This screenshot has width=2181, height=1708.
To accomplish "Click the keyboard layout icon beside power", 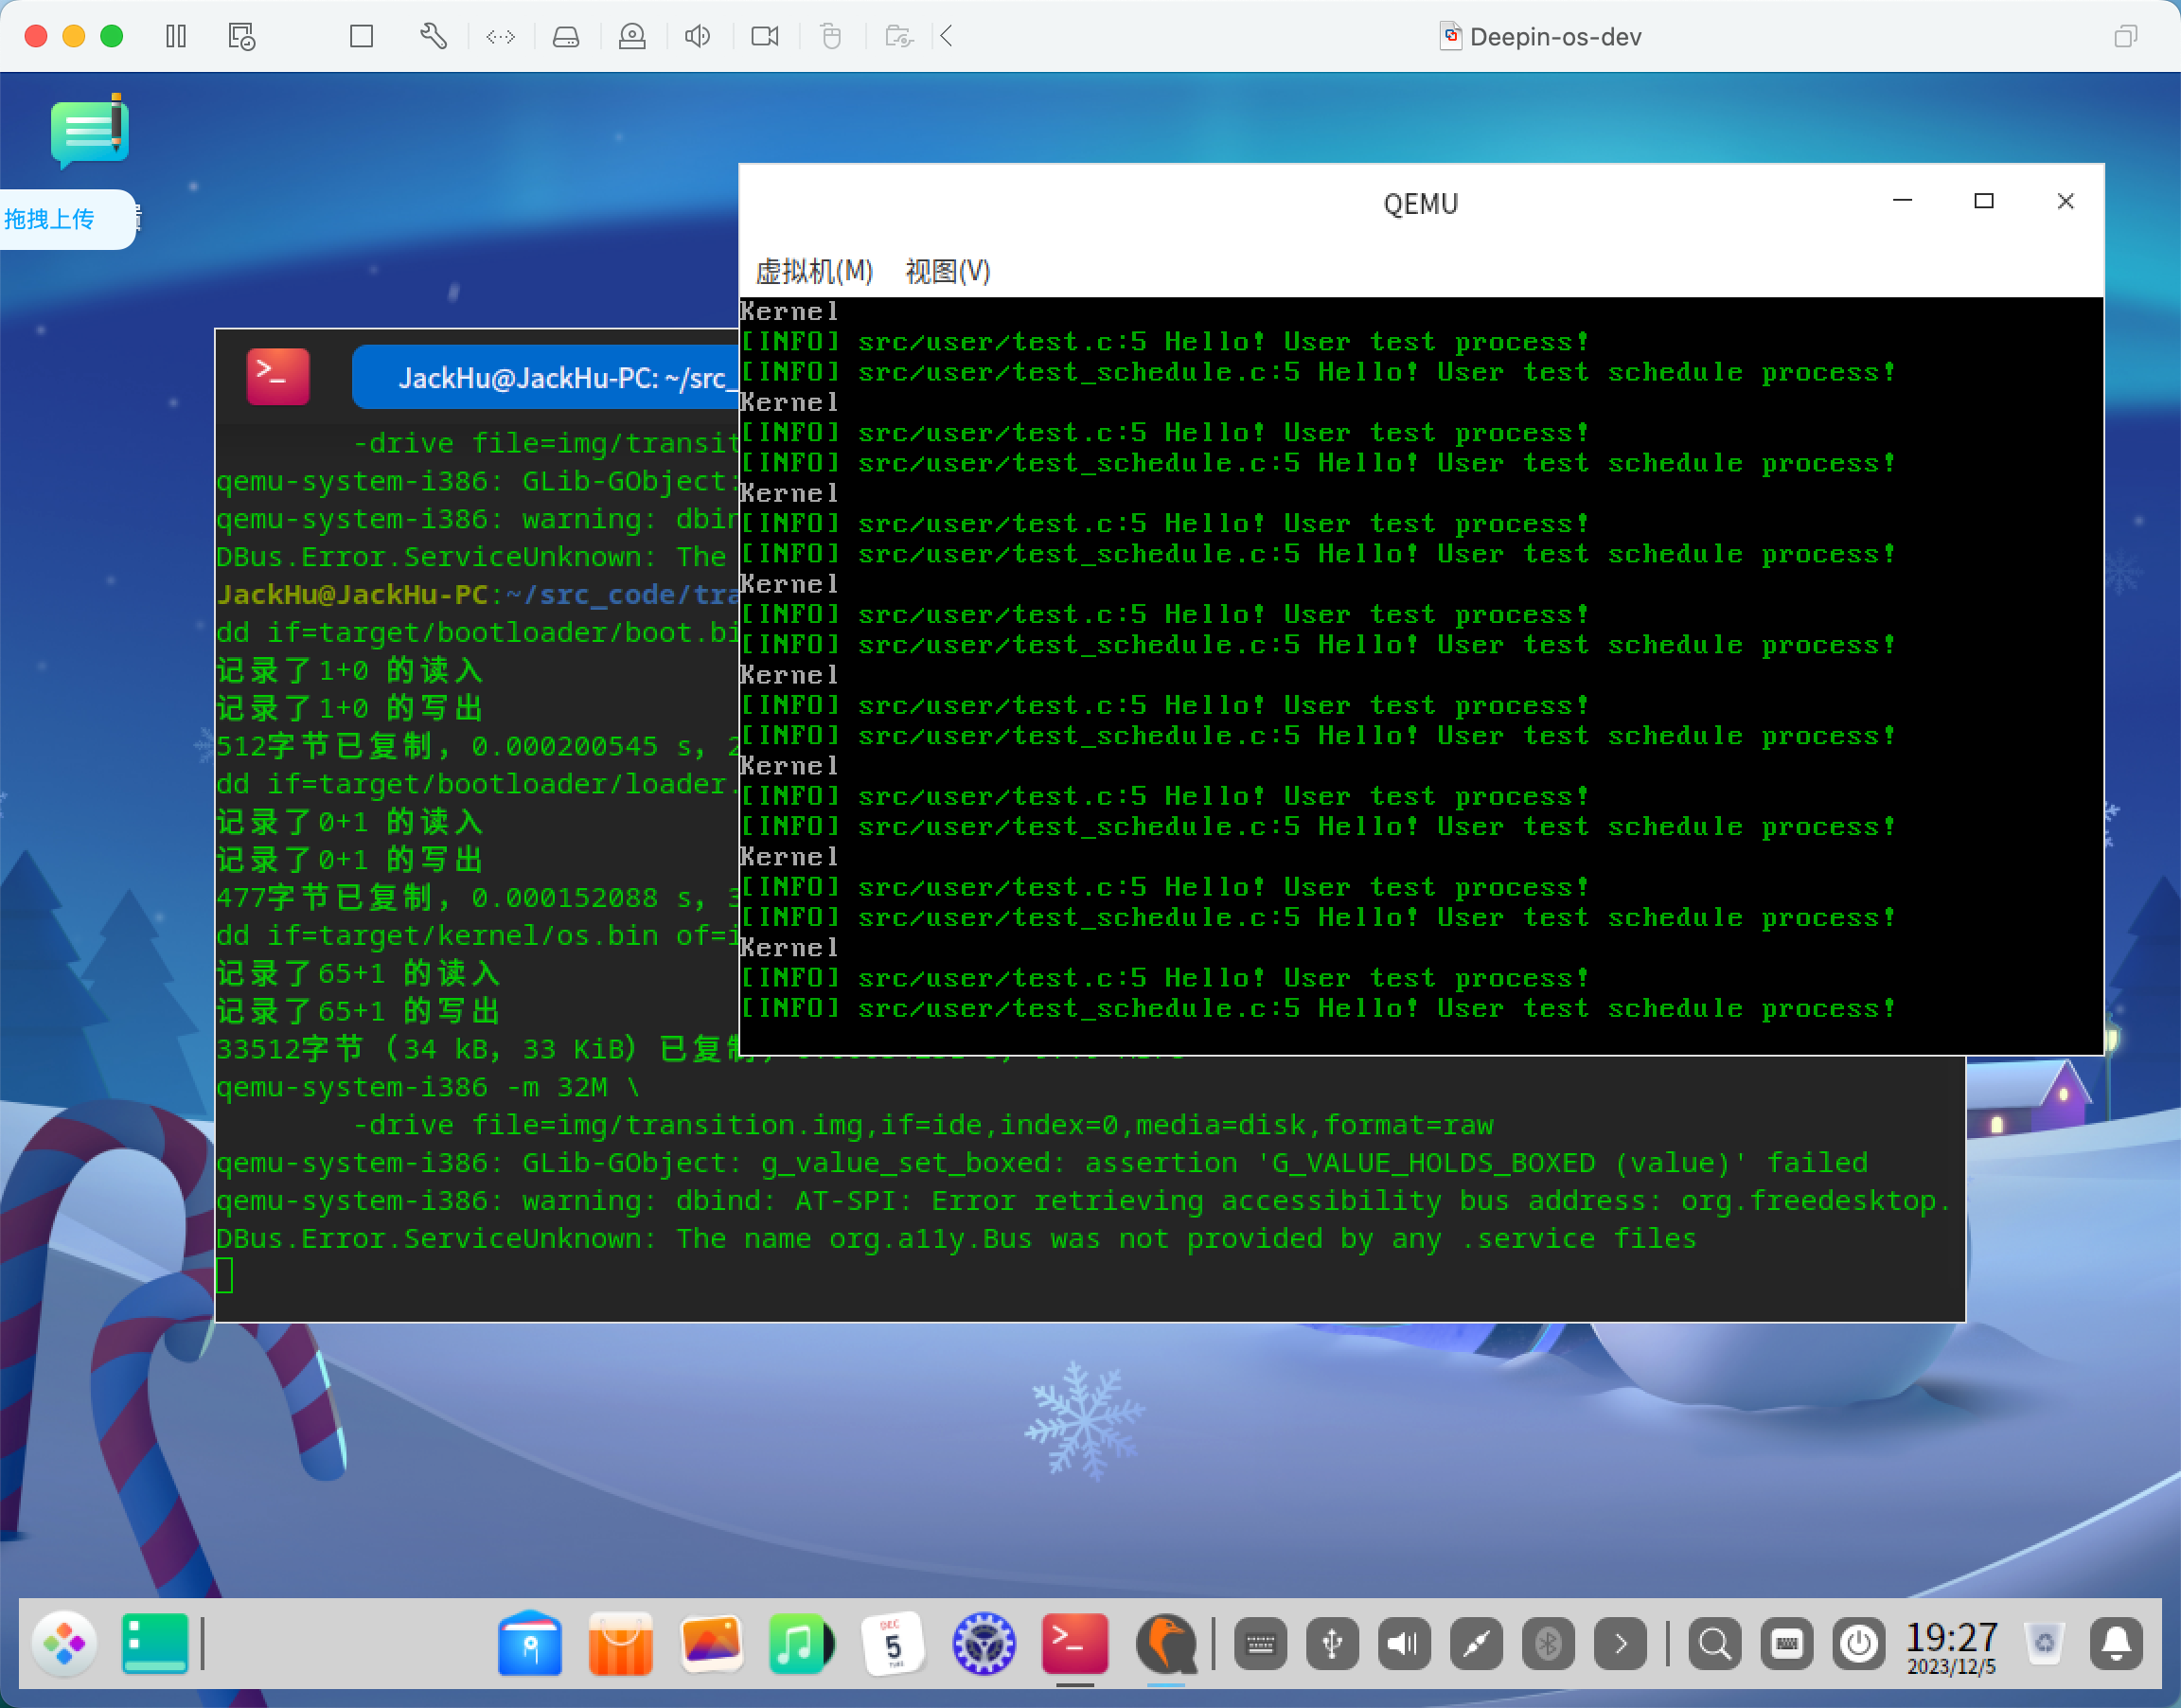I will coord(1787,1644).
